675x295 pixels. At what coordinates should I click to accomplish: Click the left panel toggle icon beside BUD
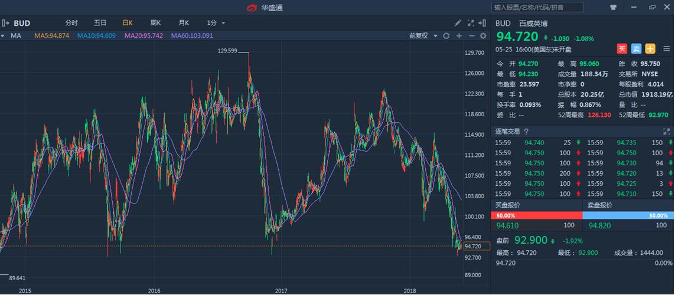(5, 23)
